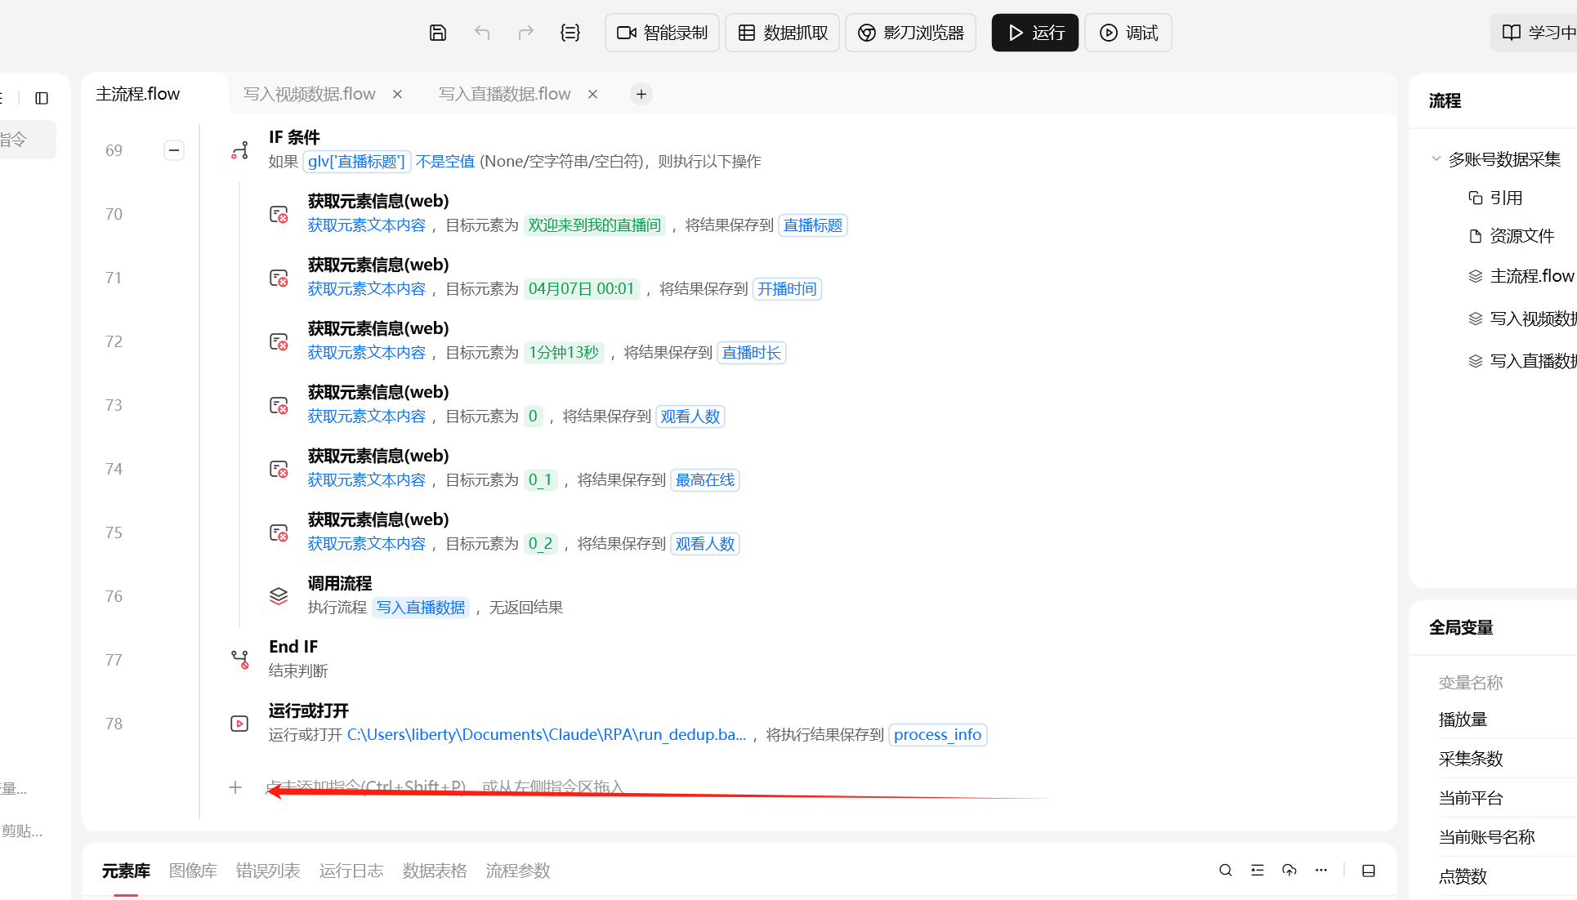Toggle the split editor layout icon
Image resolution: width=1577 pixels, height=900 pixels.
click(x=1369, y=871)
